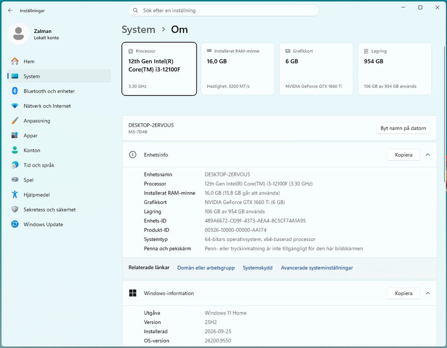Select the Processor info card
The width and height of the screenshot is (447, 348).
coord(159,69)
